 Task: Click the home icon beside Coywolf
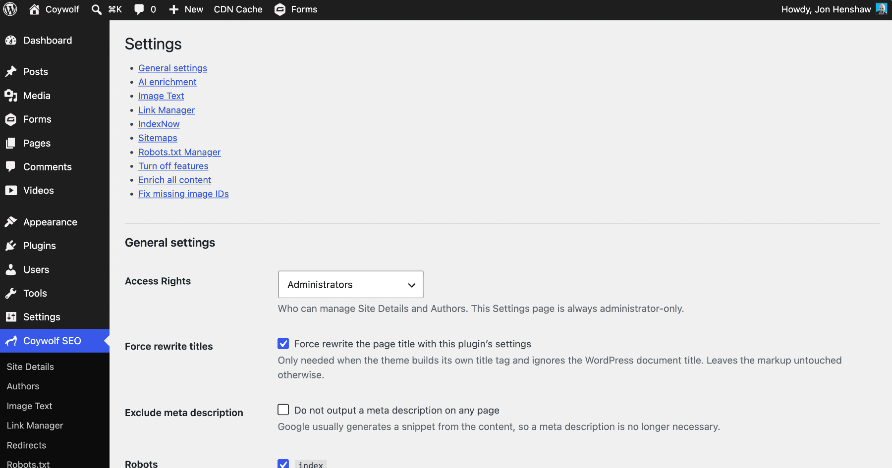tap(34, 9)
